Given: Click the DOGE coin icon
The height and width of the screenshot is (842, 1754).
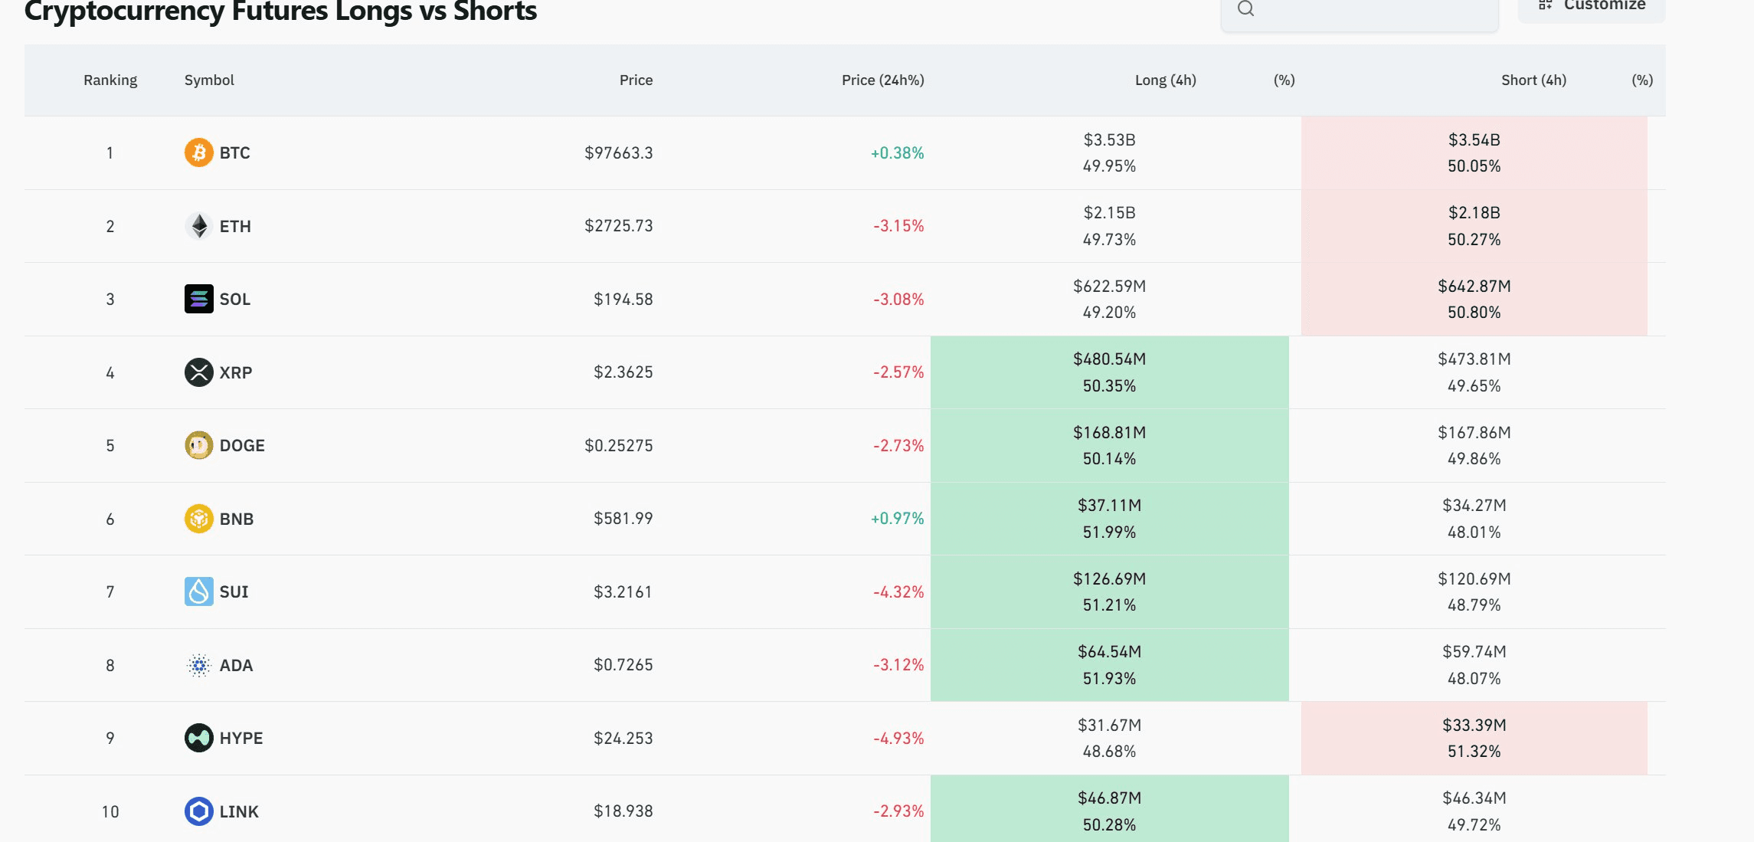Looking at the screenshot, I should 199,445.
